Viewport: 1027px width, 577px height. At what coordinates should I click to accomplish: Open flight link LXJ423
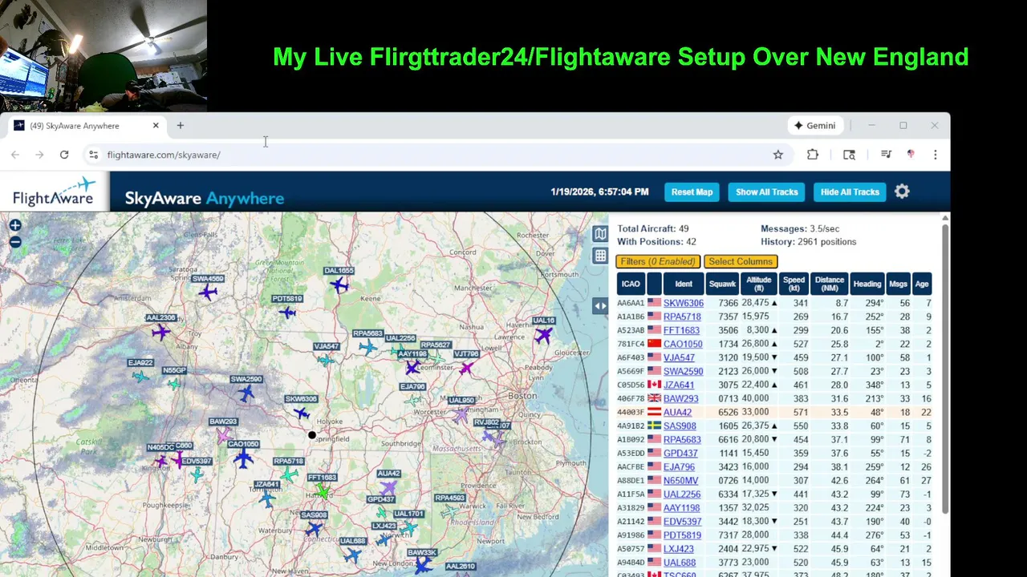[x=679, y=549]
